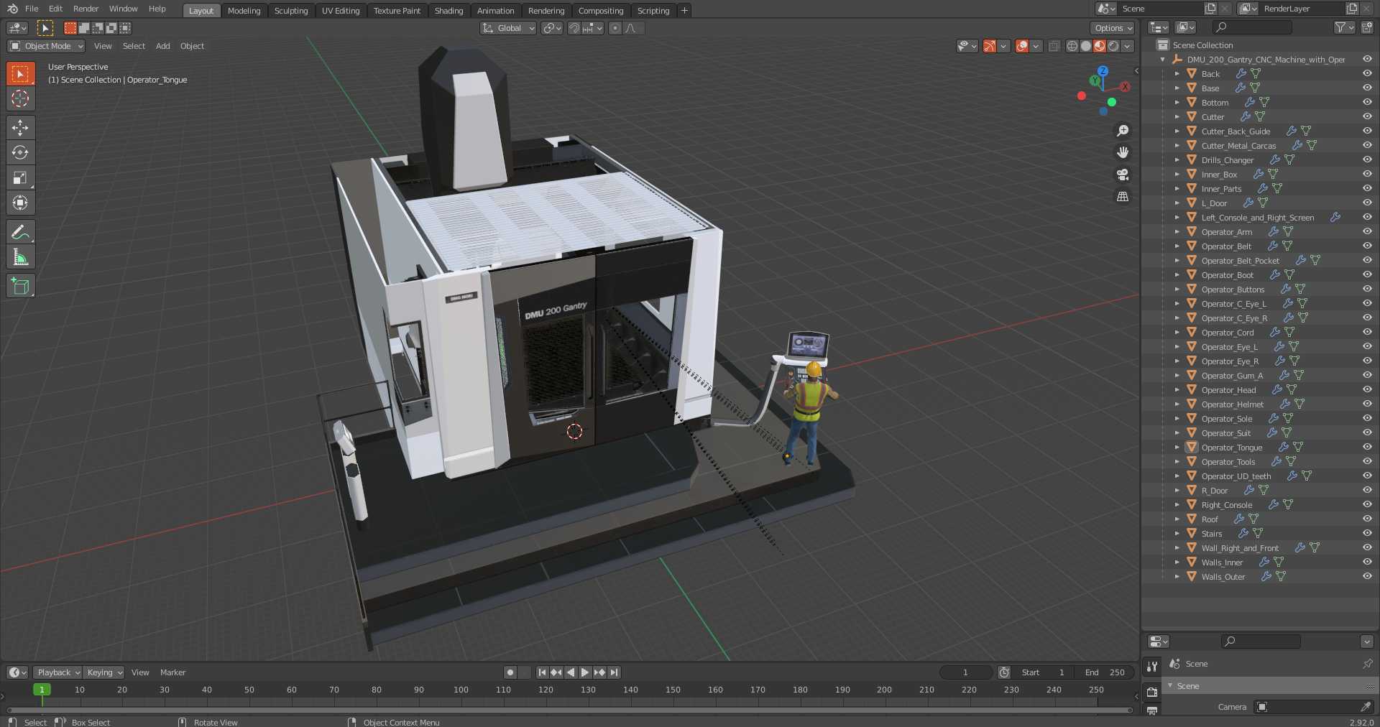Expand the Base object in outliner
The image size is (1380, 727).
click(x=1177, y=88)
